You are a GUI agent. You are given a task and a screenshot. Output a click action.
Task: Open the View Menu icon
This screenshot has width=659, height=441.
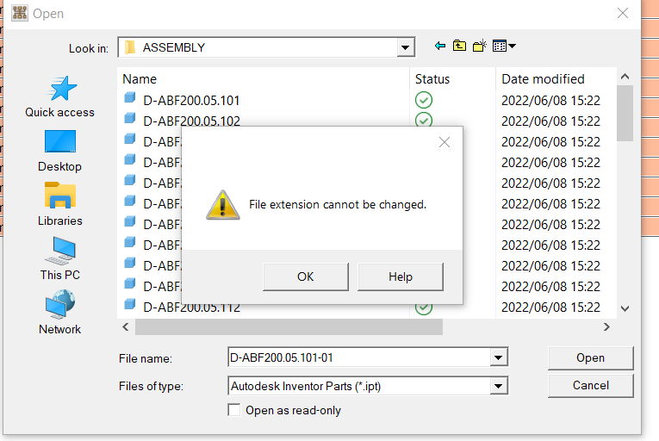(505, 46)
